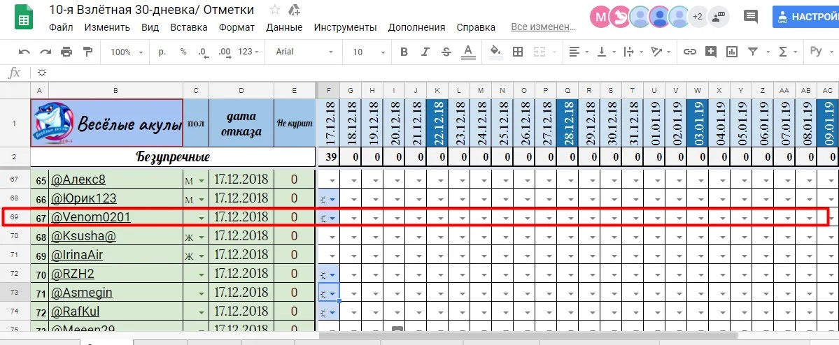Open the comments history icon
Viewport: 839px width, 345px height.
[x=751, y=17]
